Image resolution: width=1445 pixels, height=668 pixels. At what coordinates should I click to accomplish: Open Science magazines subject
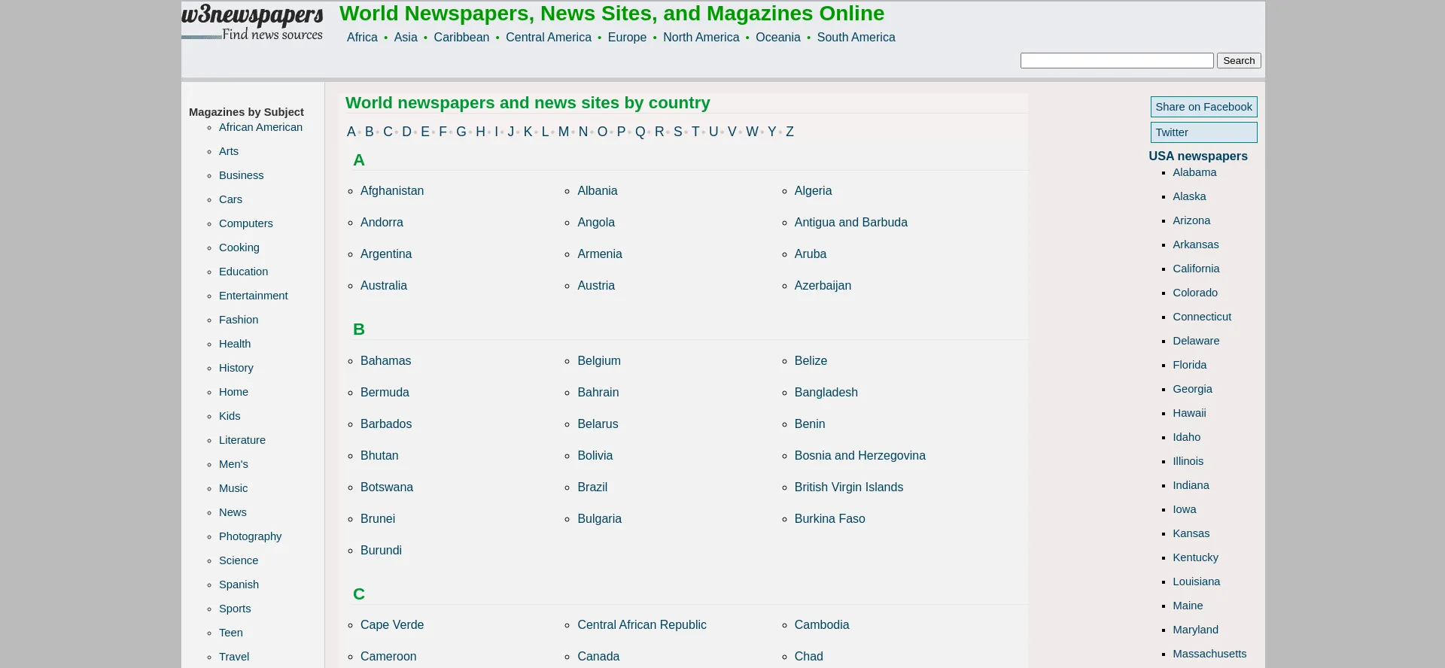(239, 560)
